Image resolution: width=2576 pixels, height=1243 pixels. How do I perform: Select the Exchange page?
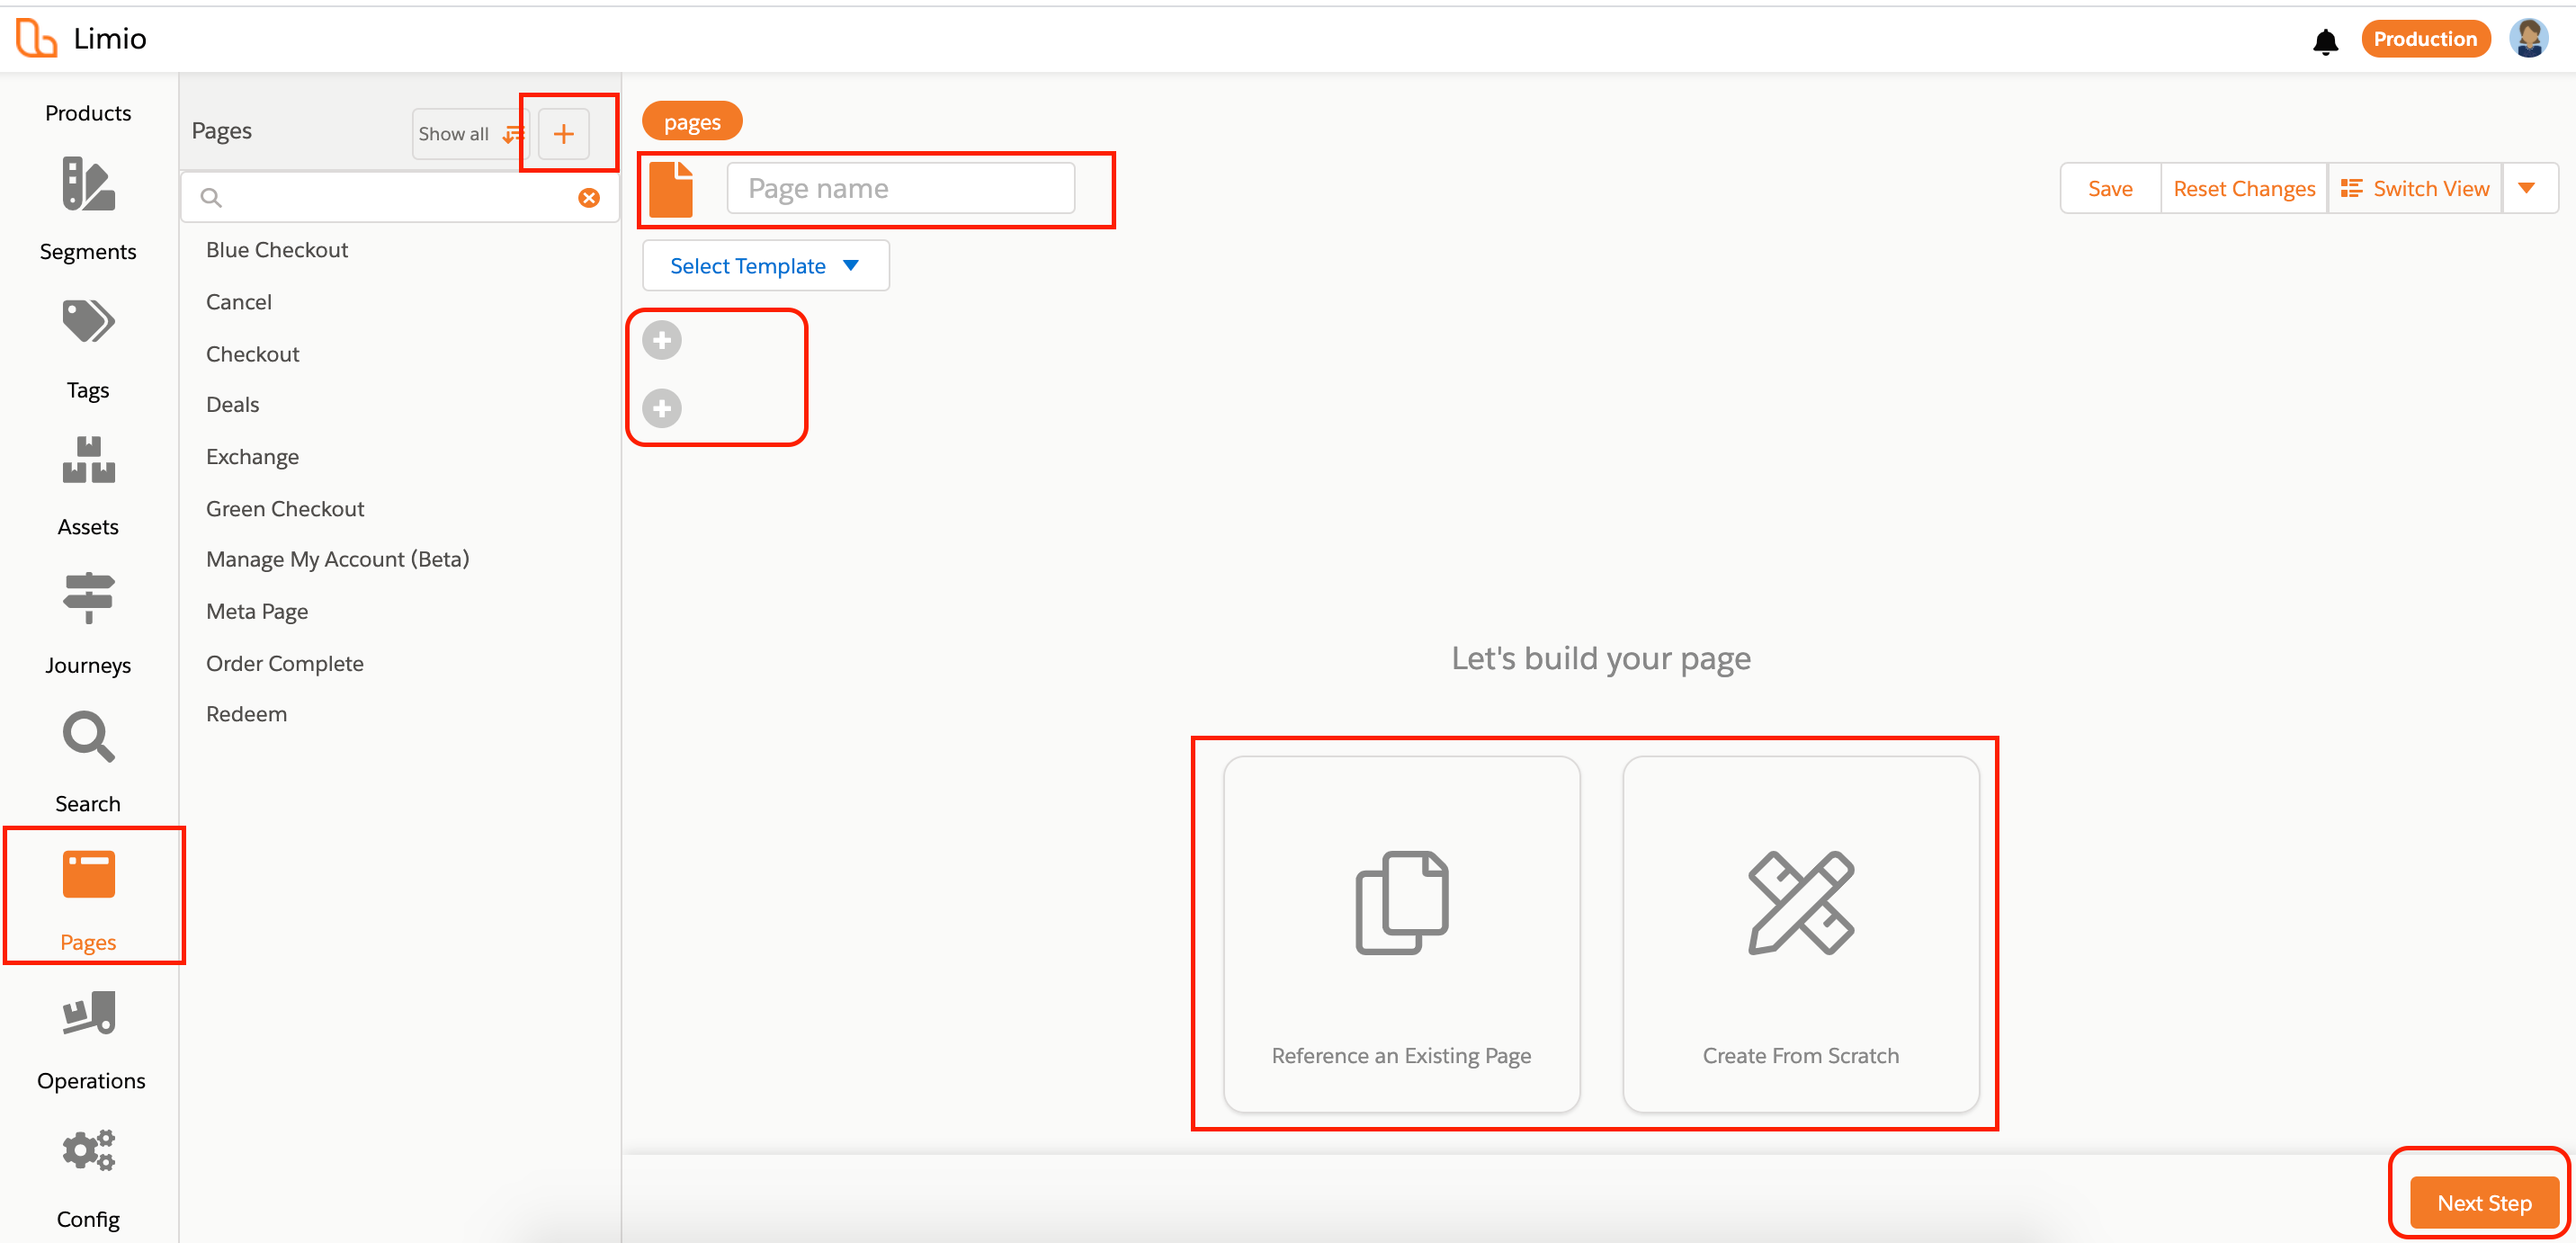coord(253,456)
